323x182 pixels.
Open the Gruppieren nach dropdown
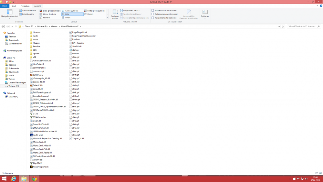click(130, 10)
